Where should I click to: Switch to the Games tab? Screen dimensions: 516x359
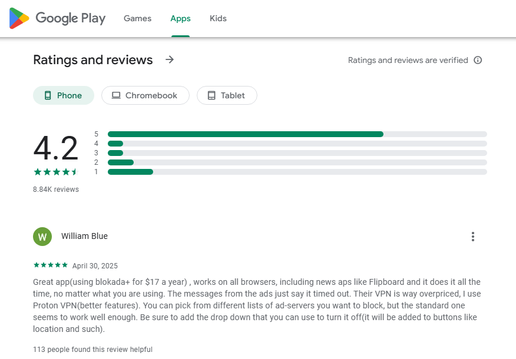pyautogui.click(x=137, y=18)
